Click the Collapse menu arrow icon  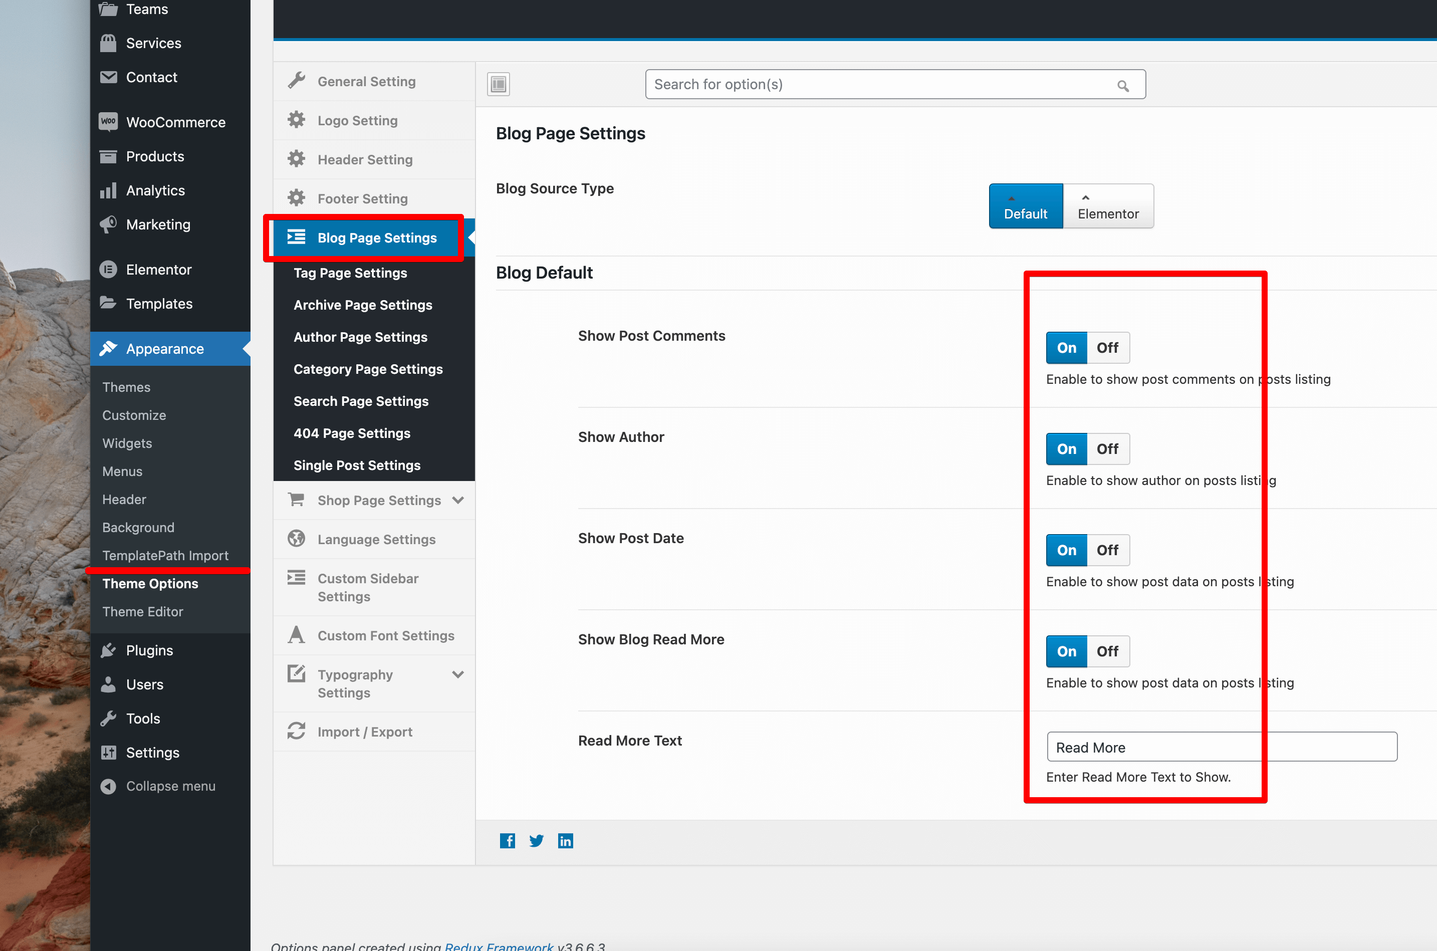[109, 786]
